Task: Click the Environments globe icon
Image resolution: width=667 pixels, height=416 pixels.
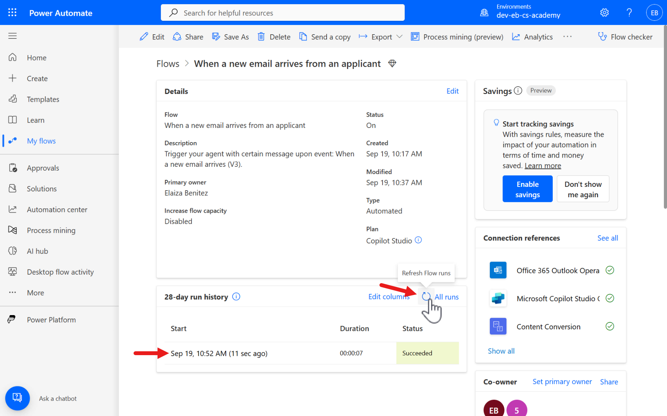Action: (x=484, y=12)
